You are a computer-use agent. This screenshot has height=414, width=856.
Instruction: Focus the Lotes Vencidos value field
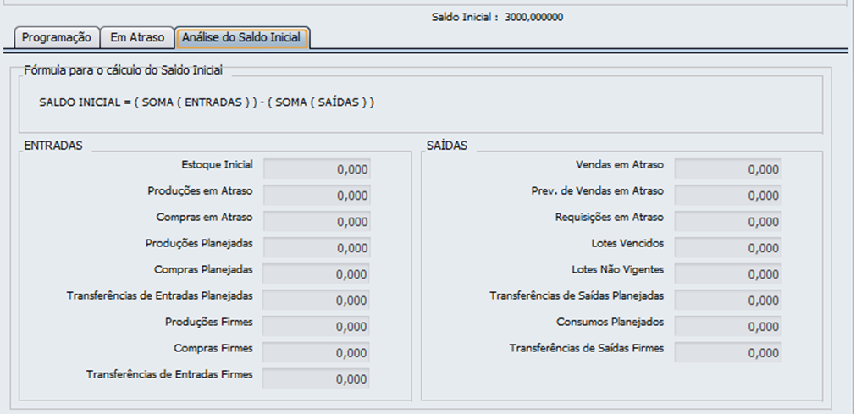point(727,248)
